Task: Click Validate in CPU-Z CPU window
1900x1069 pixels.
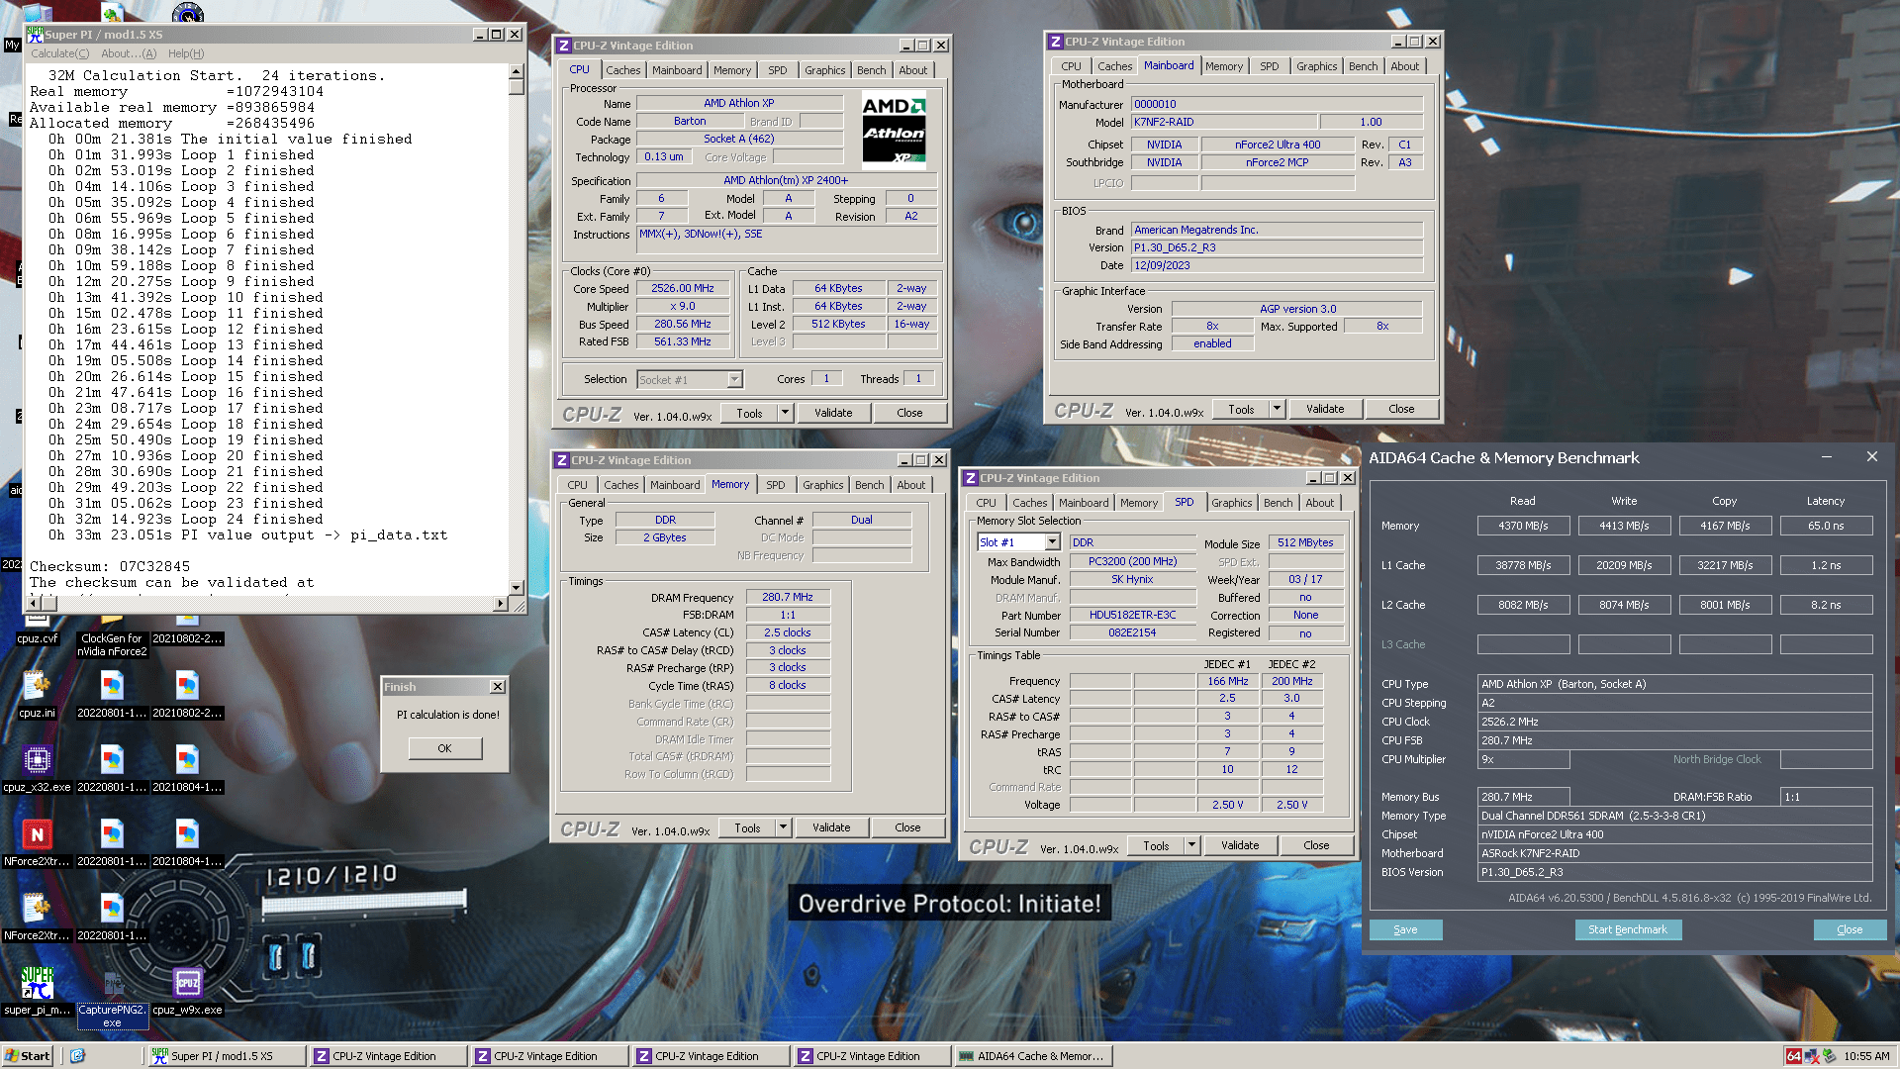Action: (x=833, y=413)
